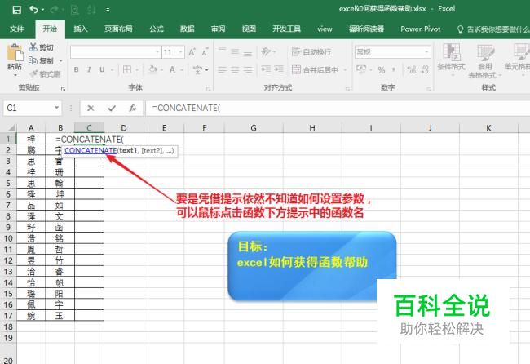Open Format as Table (套用表格格式)
The image size is (530, 364).
(484, 61)
